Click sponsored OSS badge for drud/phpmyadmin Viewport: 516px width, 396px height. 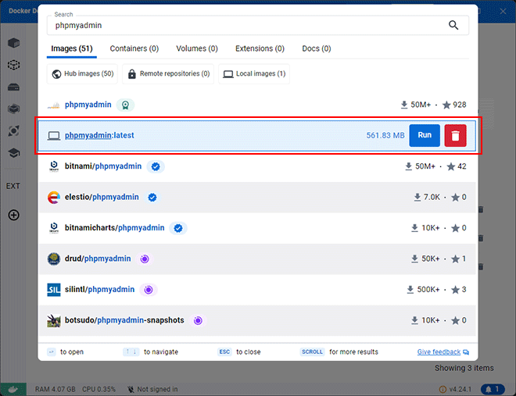(145, 259)
